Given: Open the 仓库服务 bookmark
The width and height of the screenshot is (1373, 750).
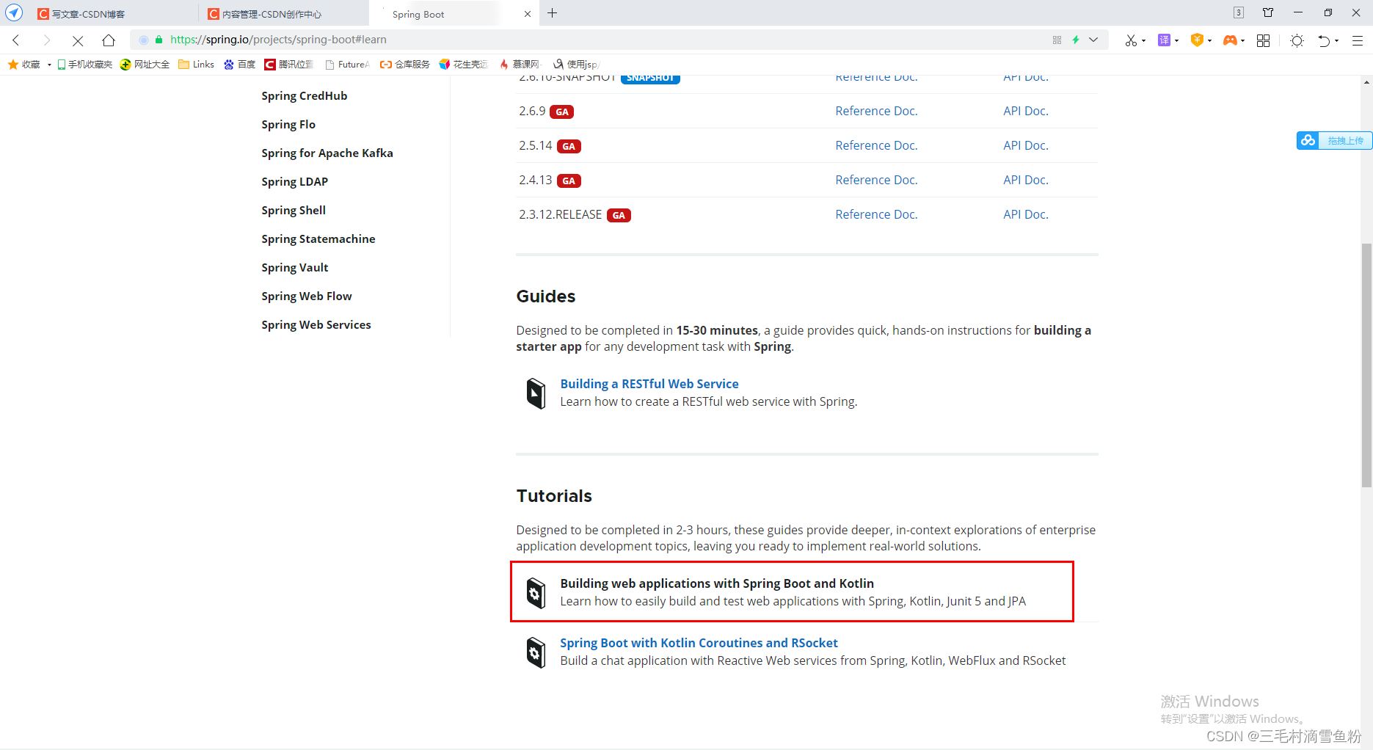Looking at the screenshot, I should tap(404, 65).
